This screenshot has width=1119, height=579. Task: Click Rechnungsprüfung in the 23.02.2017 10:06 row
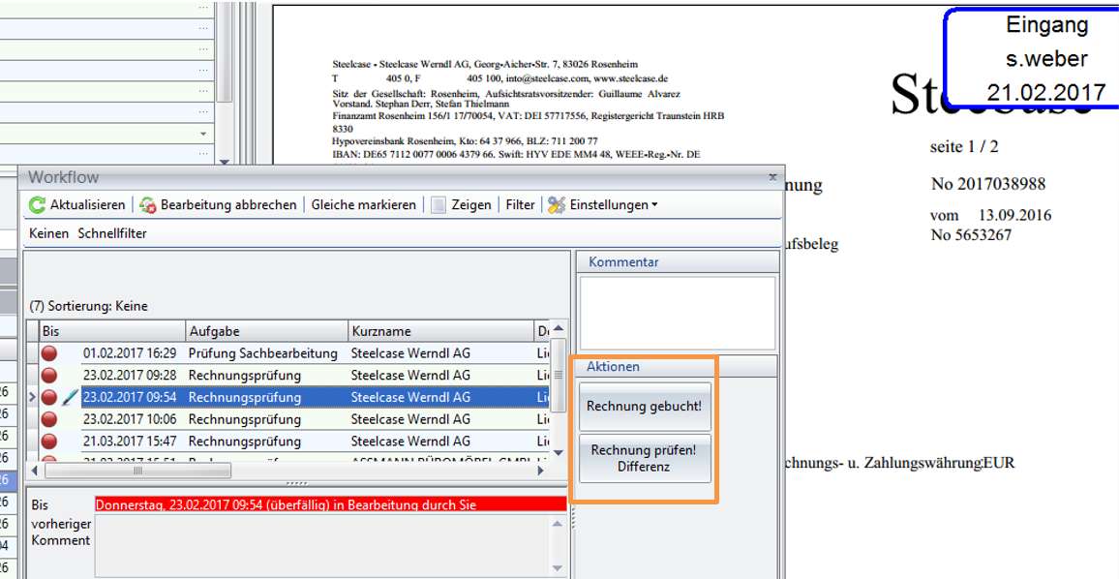pyautogui.click(x=245, y=420)
